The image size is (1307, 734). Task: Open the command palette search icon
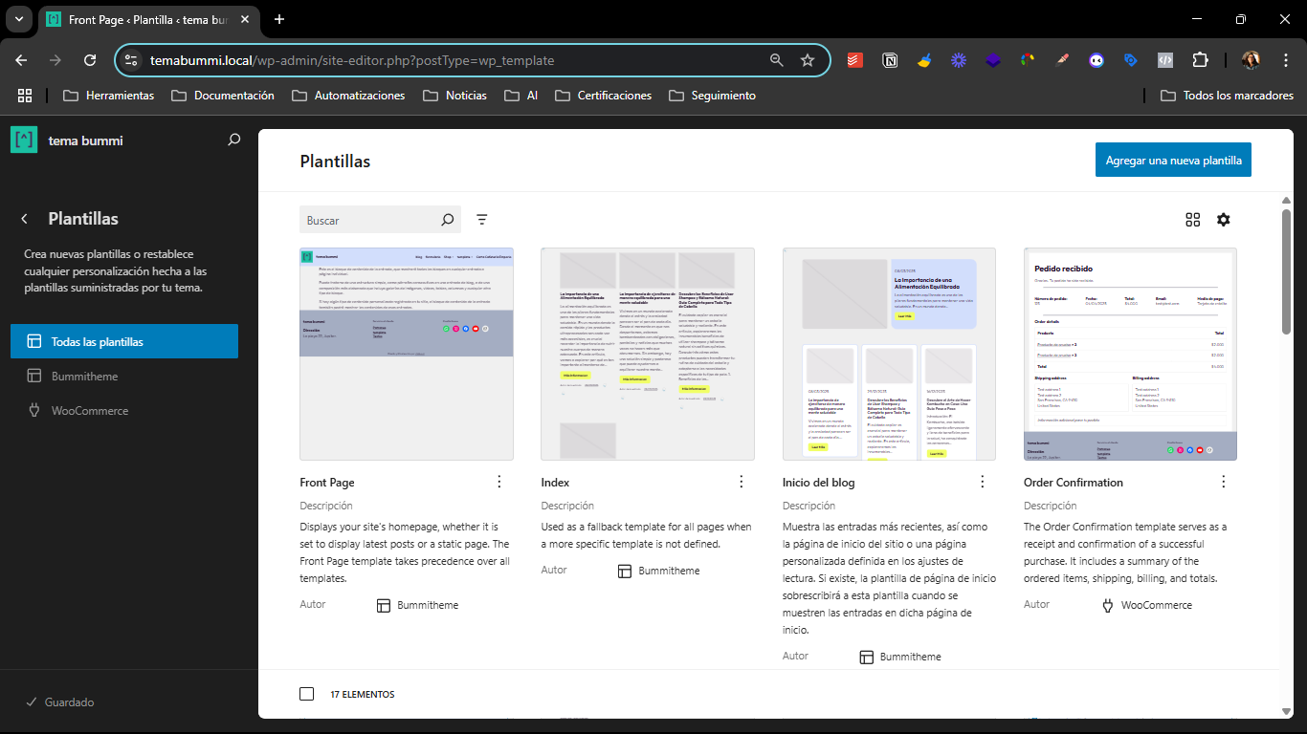pos(233,140)
